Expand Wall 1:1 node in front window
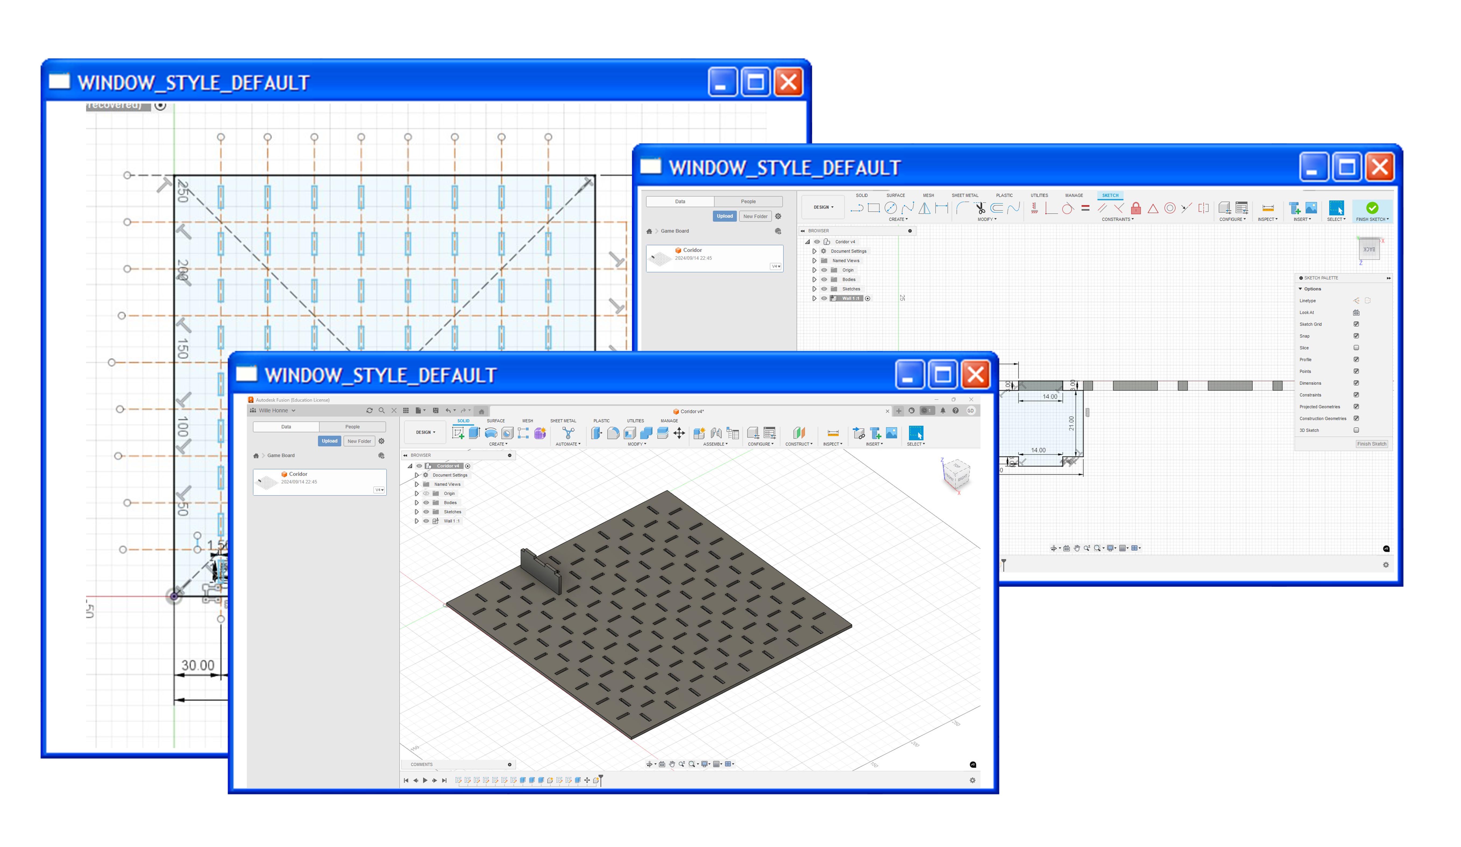1461x847 pixels. [x=416, y=521]
